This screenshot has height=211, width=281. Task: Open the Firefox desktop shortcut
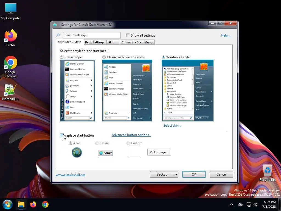click(x=11, y=38)
